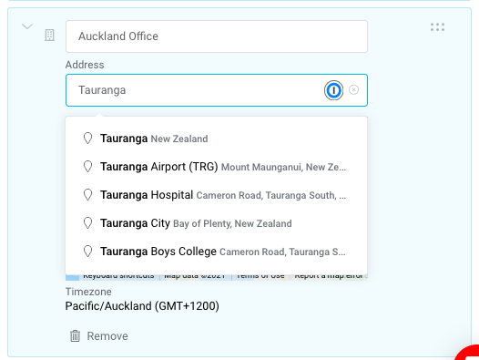479x360 pixels.
Task: Collapse the Auckland Office location card
Action: tap(27, 26)
